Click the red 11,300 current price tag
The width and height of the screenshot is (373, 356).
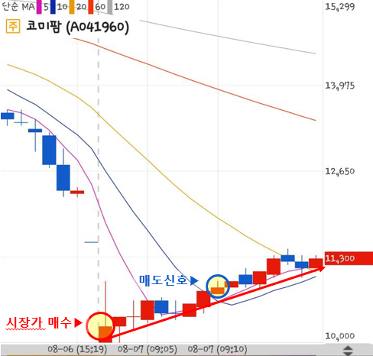[x=349, y=258]
